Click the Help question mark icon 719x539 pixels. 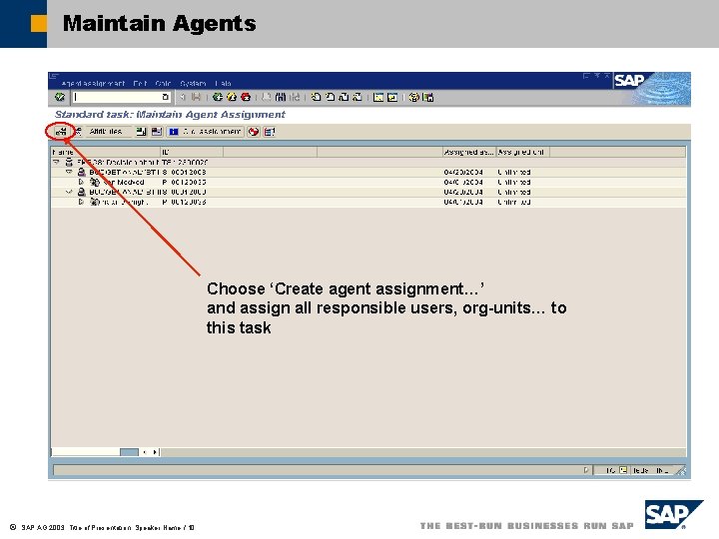(413, 97)
